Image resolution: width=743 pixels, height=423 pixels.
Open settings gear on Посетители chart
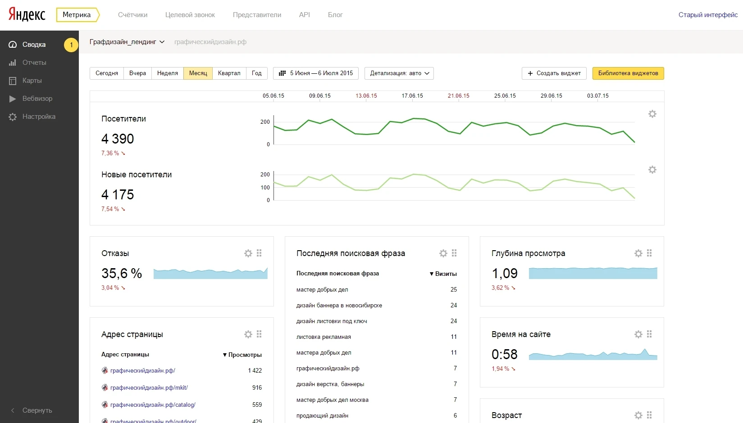click(x=652, y=114)
